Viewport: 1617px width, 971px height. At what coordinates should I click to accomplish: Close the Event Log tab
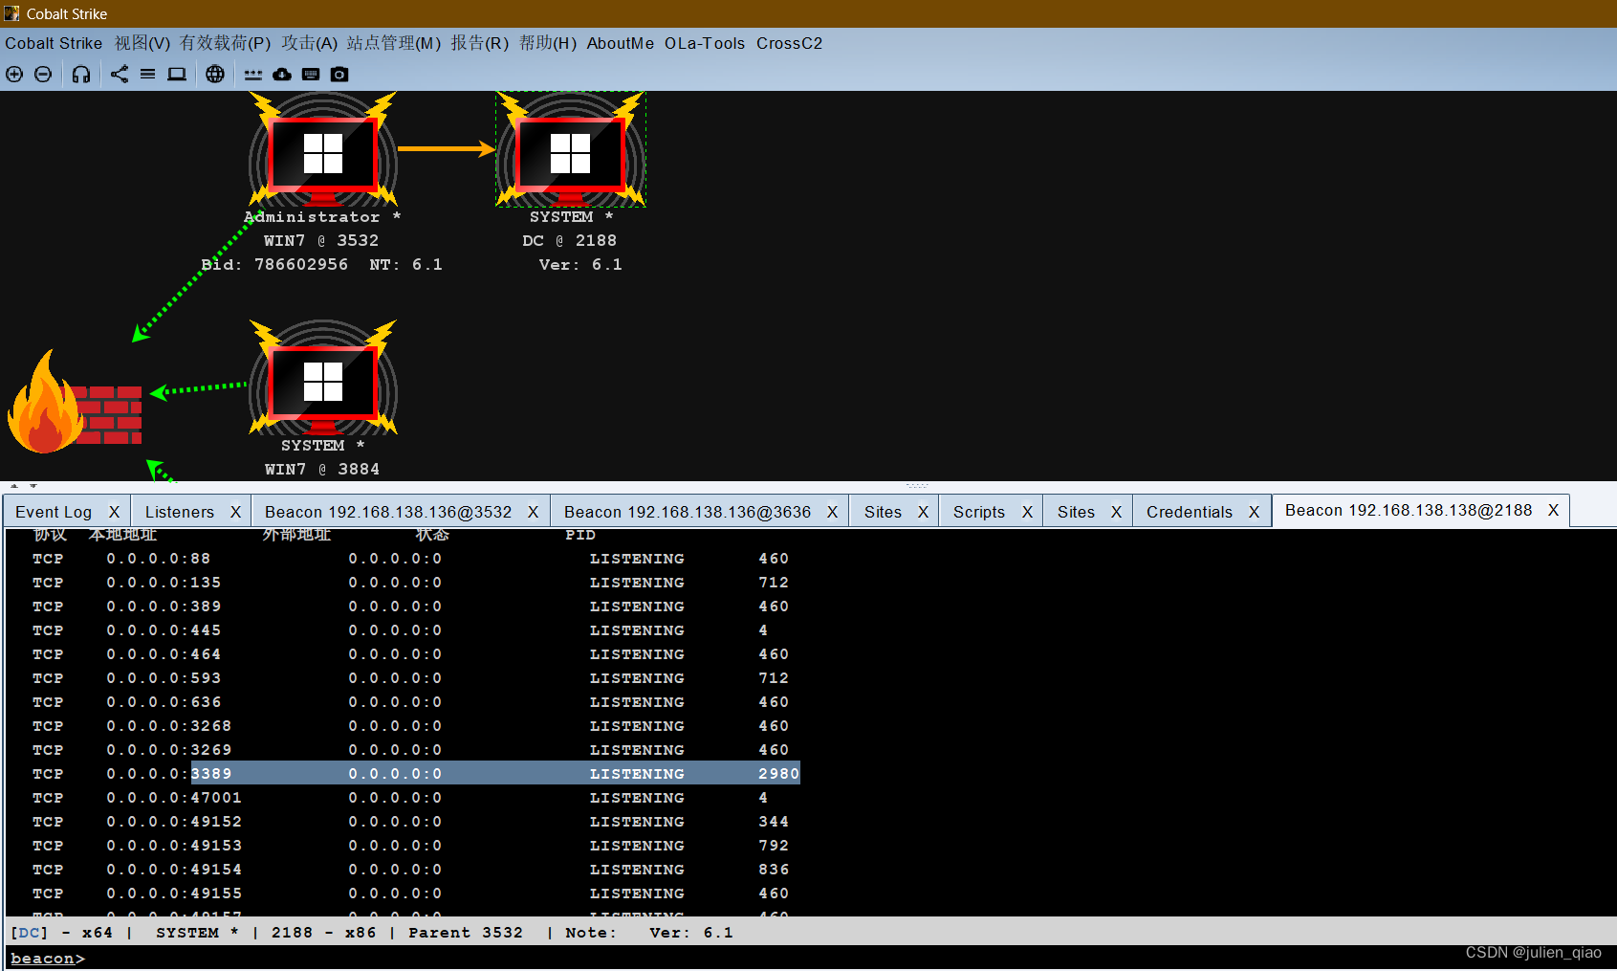(x=114, y=512)
